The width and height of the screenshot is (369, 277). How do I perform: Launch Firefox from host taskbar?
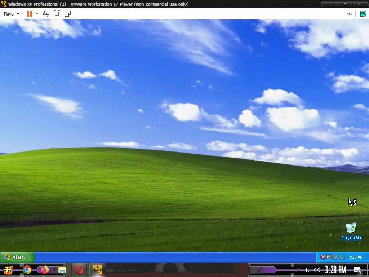click(44, 270)
